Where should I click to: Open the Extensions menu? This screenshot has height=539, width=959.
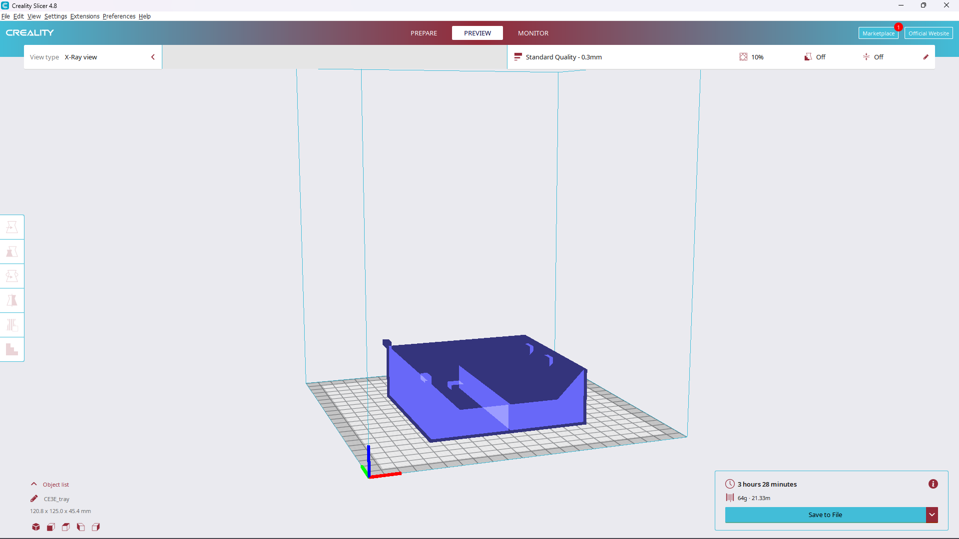coord(84,16)
